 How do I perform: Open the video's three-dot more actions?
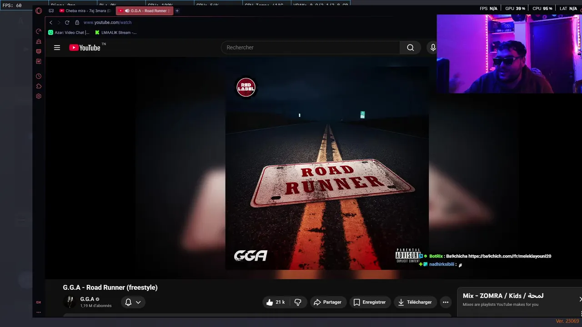446,302
